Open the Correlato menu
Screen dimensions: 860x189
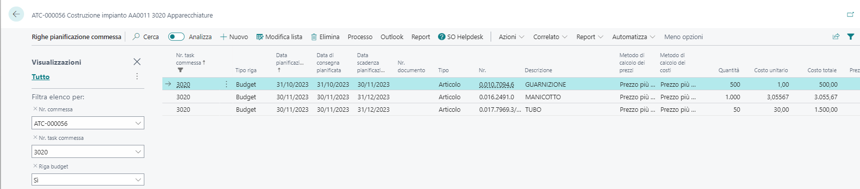coord(550,37)
